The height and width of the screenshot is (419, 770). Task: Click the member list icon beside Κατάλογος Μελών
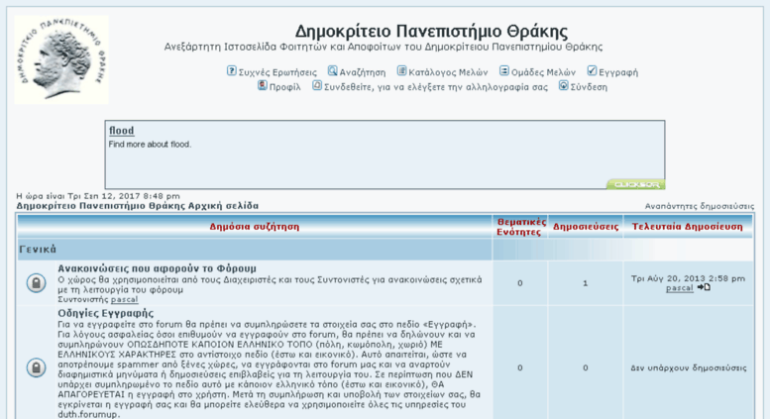point(401,71)
